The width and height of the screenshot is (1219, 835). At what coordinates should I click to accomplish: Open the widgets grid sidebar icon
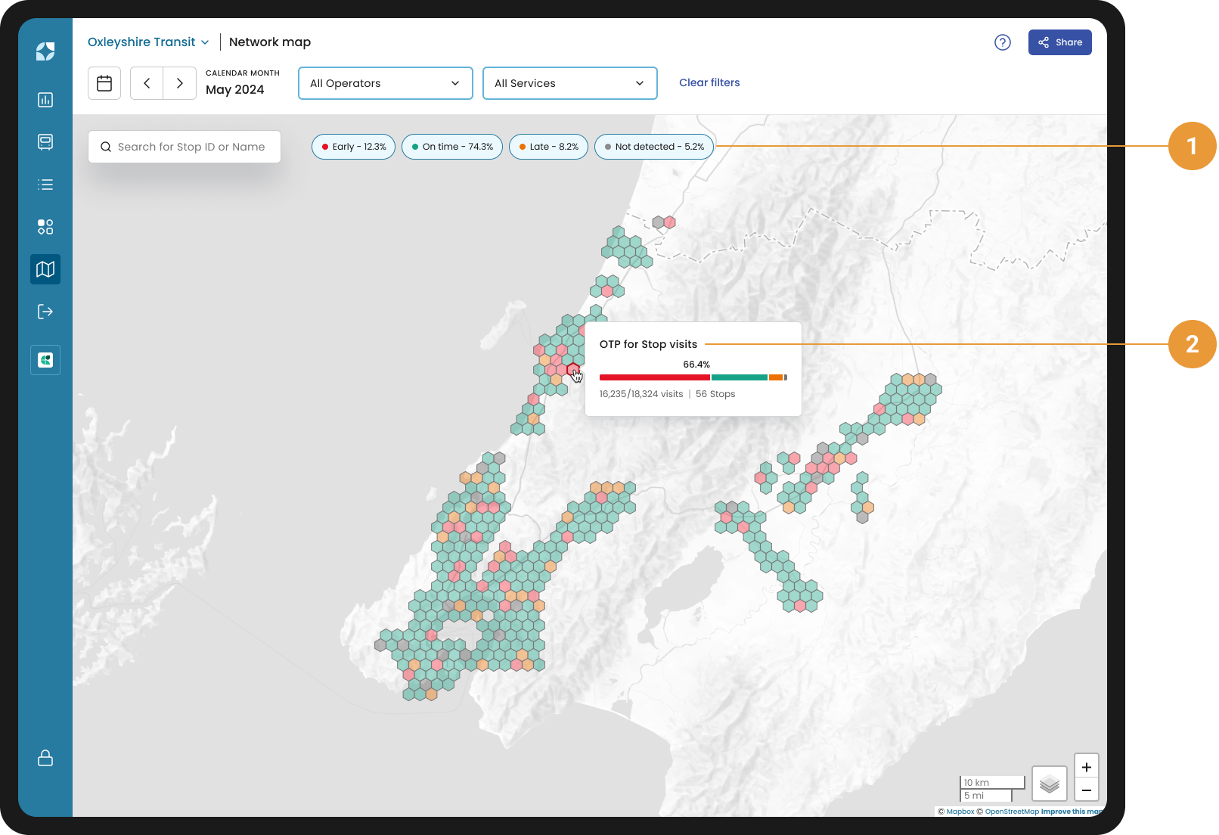[x=45, y=227]
